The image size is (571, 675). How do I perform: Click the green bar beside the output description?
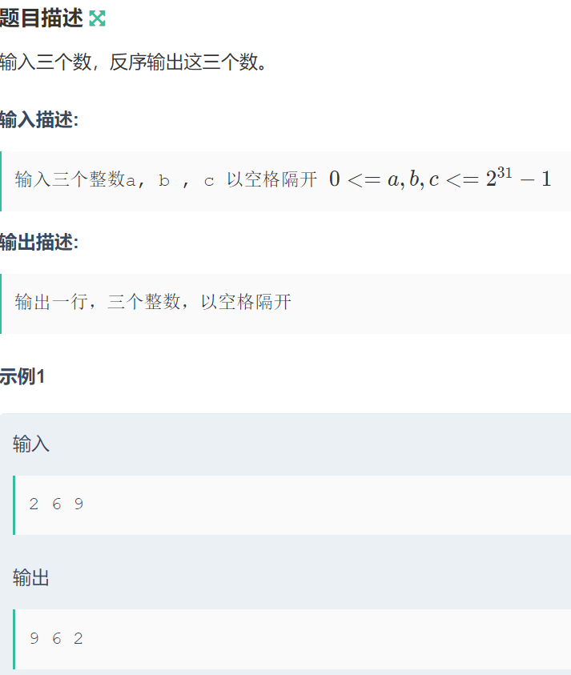coord(1,304)
